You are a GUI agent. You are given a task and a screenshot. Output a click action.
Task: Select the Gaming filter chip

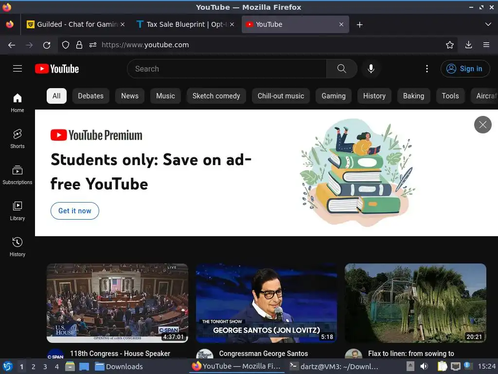coord(334,96)
